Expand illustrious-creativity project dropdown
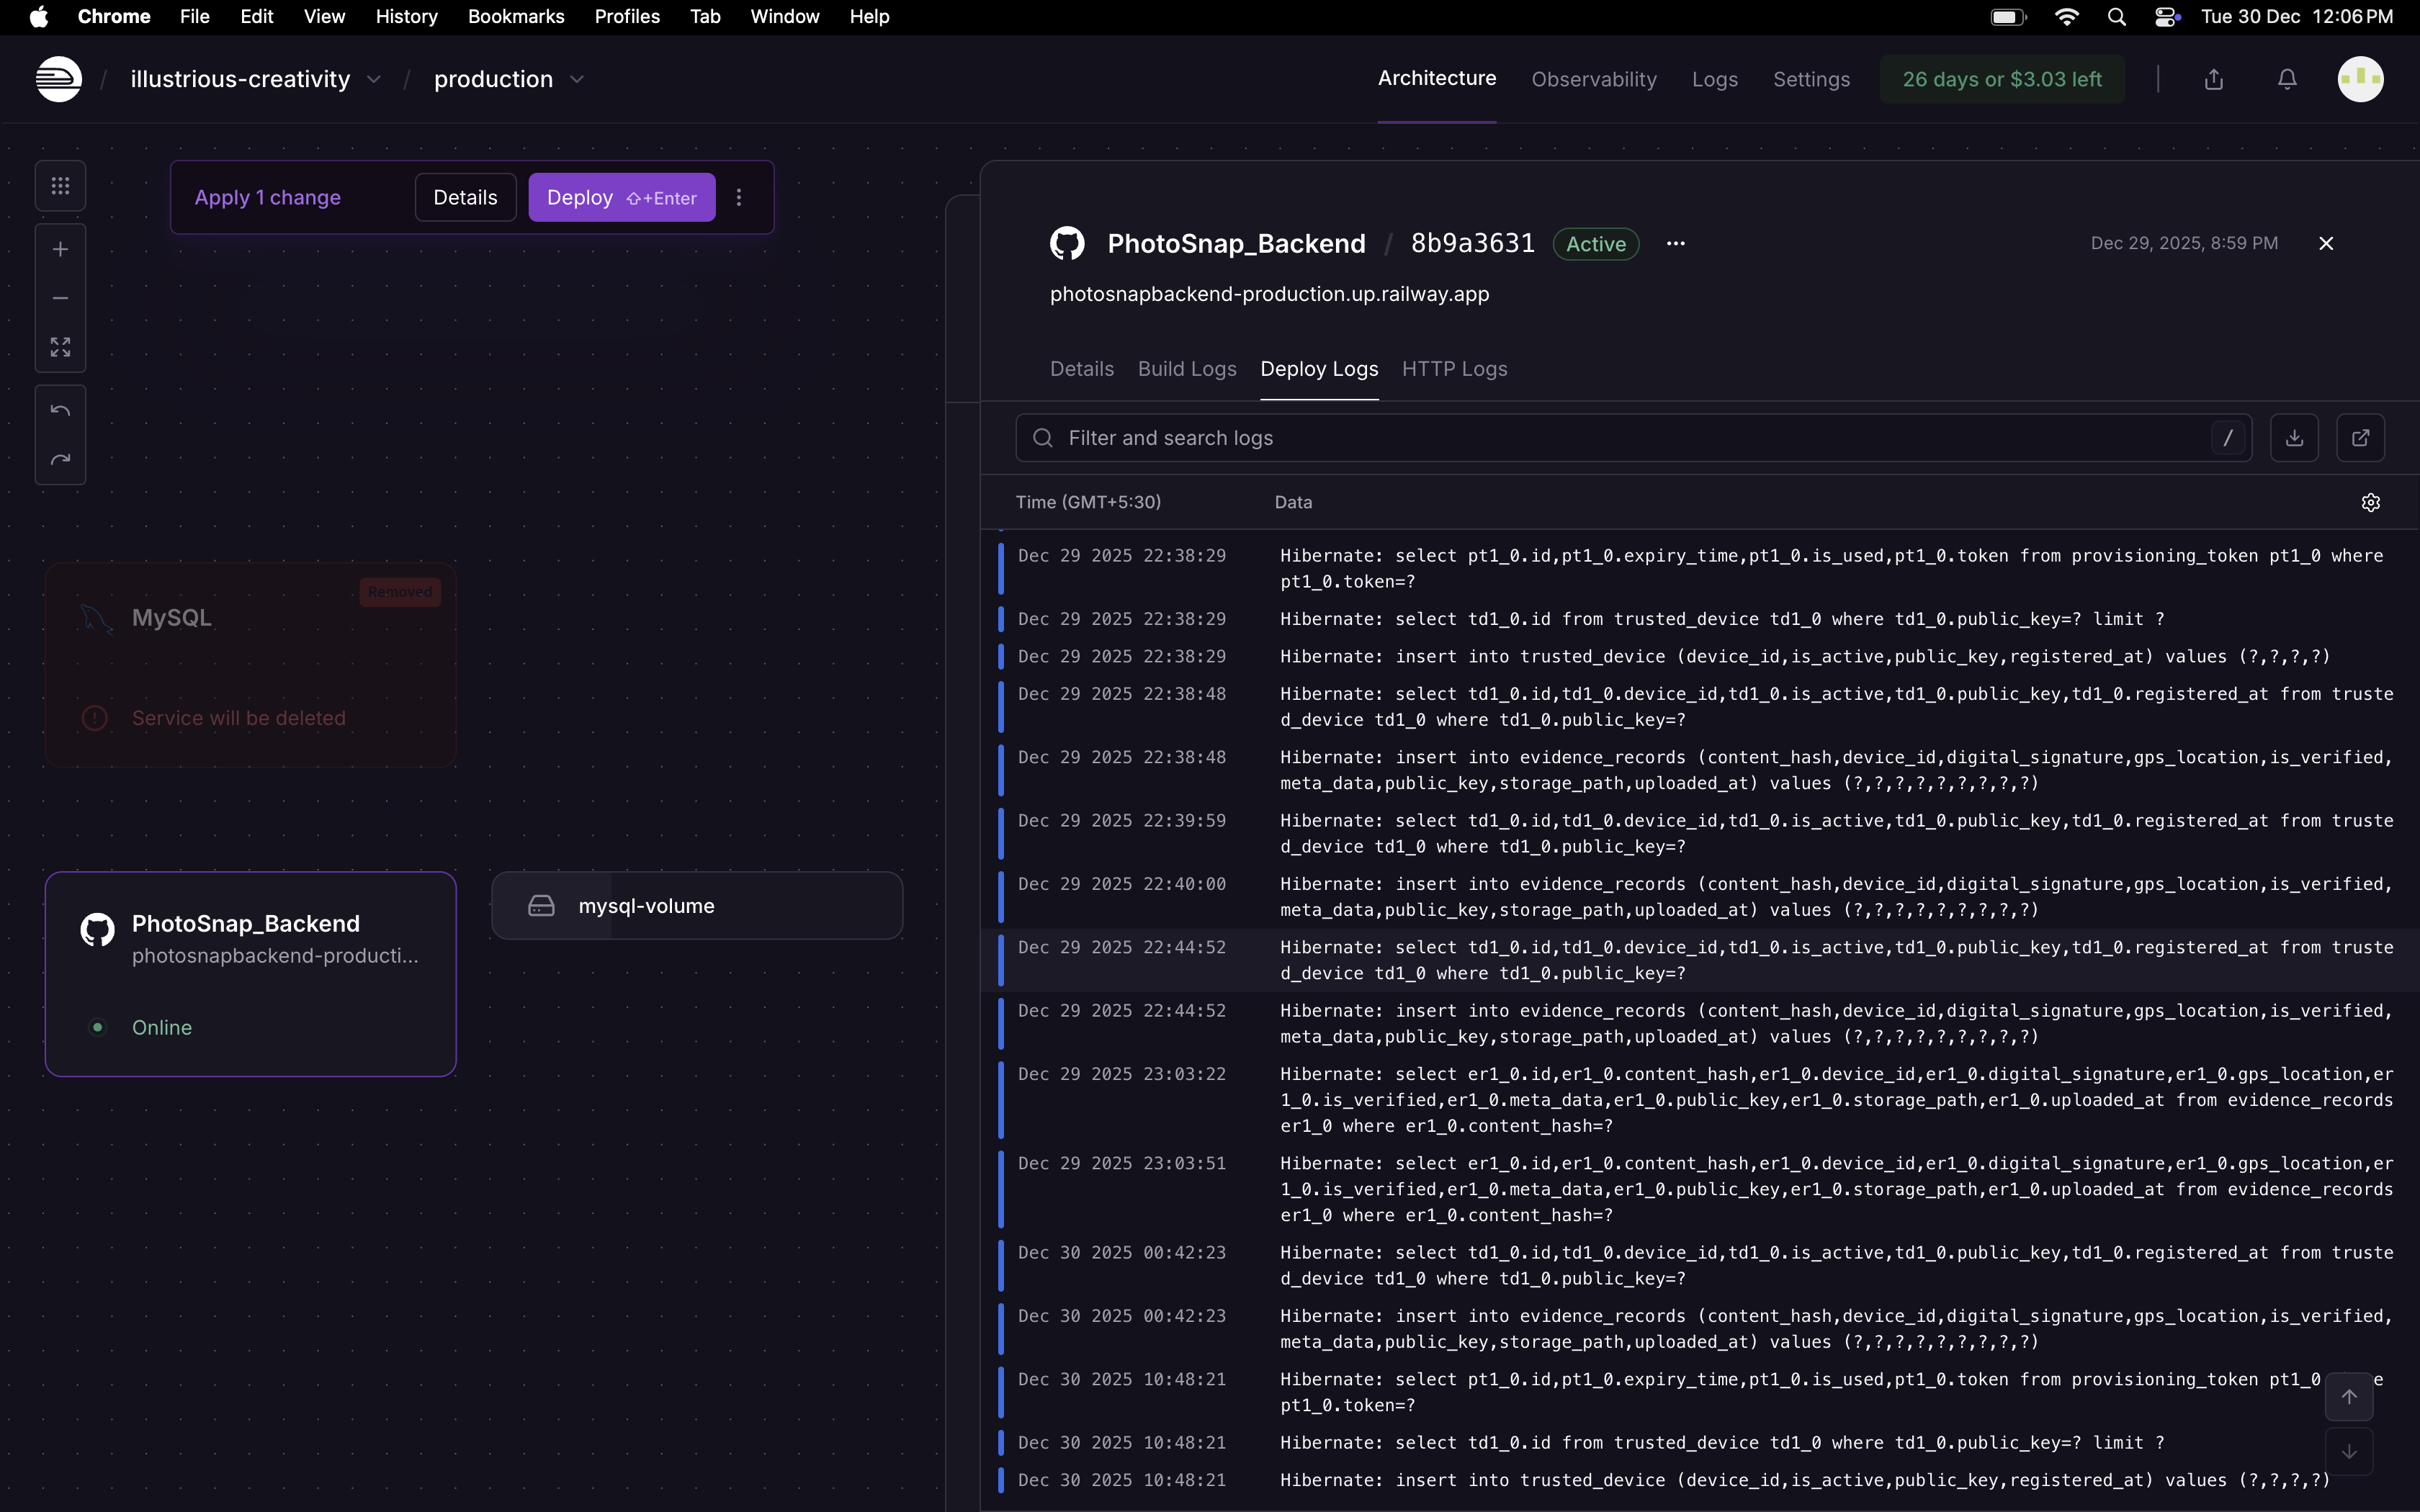 (374, 79)
